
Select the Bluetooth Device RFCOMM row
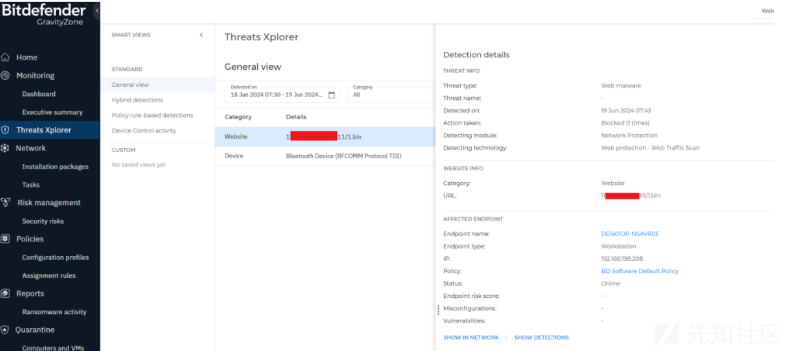click(x=325, y=156)
